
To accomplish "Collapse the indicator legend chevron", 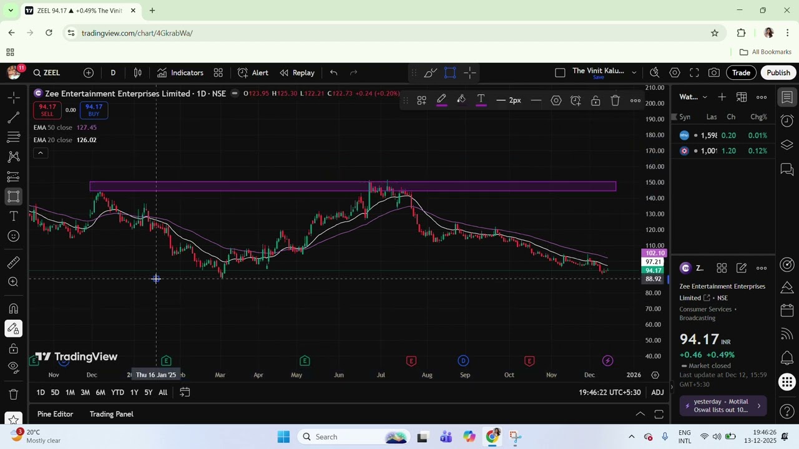I will 41,153.
